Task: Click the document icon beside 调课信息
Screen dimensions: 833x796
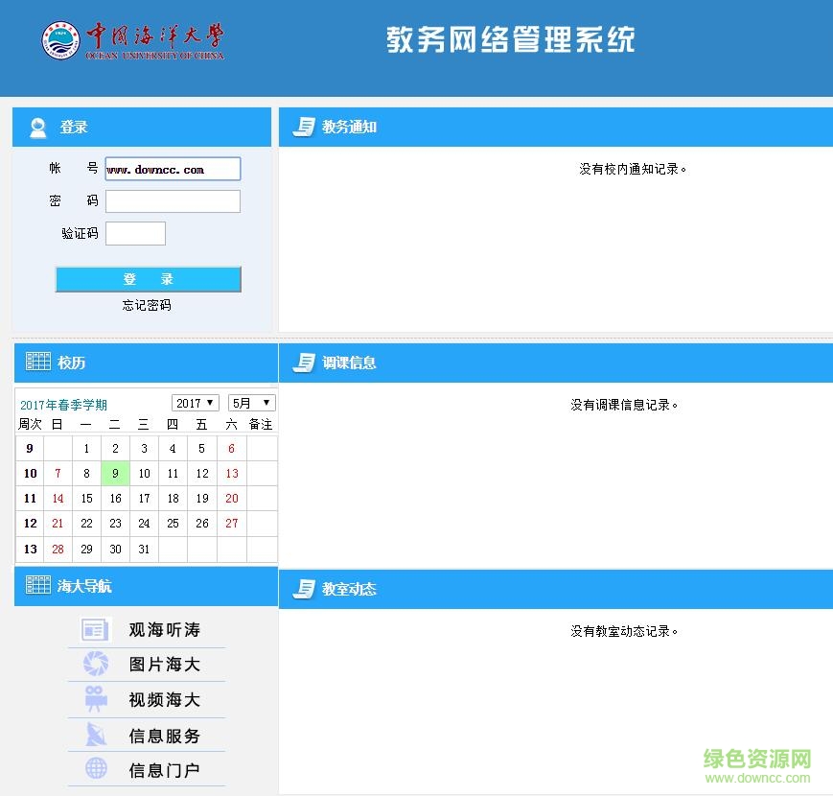Action: [304, 363]
